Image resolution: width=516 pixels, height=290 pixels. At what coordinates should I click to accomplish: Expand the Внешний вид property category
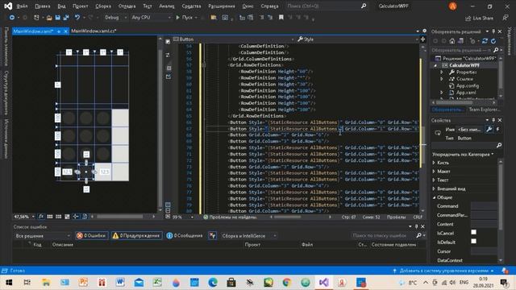click(434, 188)
